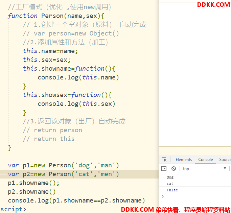Click the 'this.sex=sex;' code line

coord(47,60)
